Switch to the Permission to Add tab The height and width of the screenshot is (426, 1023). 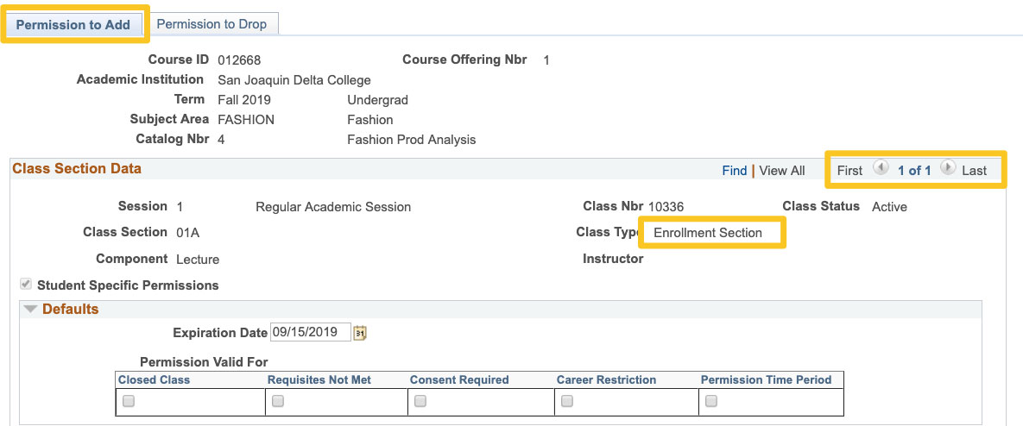[x=73, y=24]
